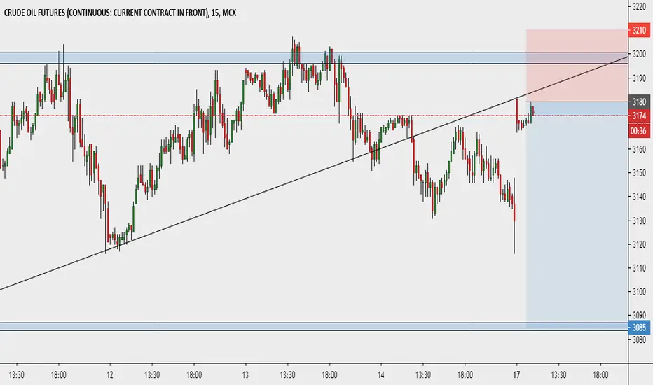Image resolution: width=653 pixels, height=385 pixels.
Task: Click the 3160 price axis label
Action: click(639, 149)
